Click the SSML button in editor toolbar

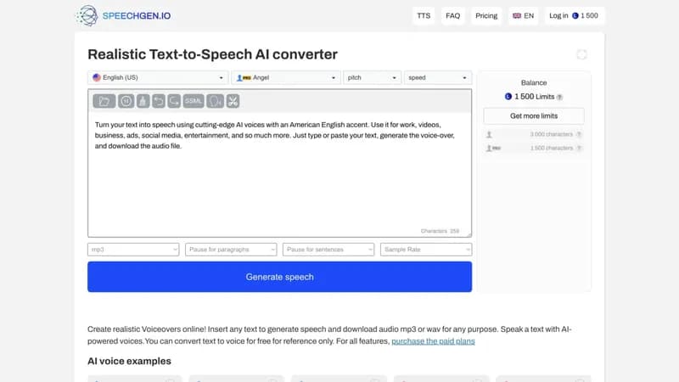(x=194, y=101)
